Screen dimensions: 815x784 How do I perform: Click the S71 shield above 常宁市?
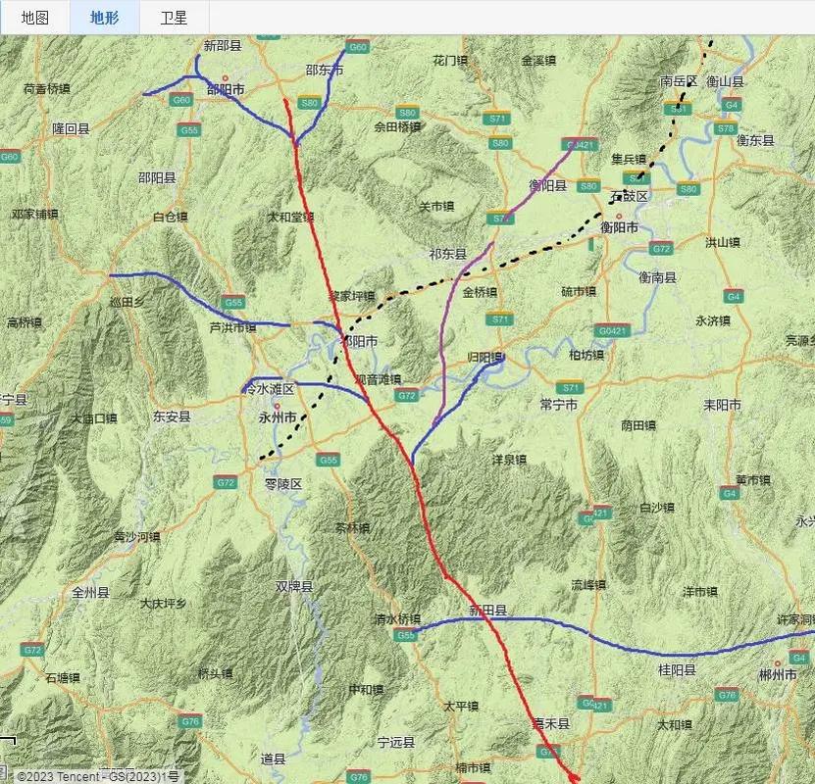[x=570, y=388]
